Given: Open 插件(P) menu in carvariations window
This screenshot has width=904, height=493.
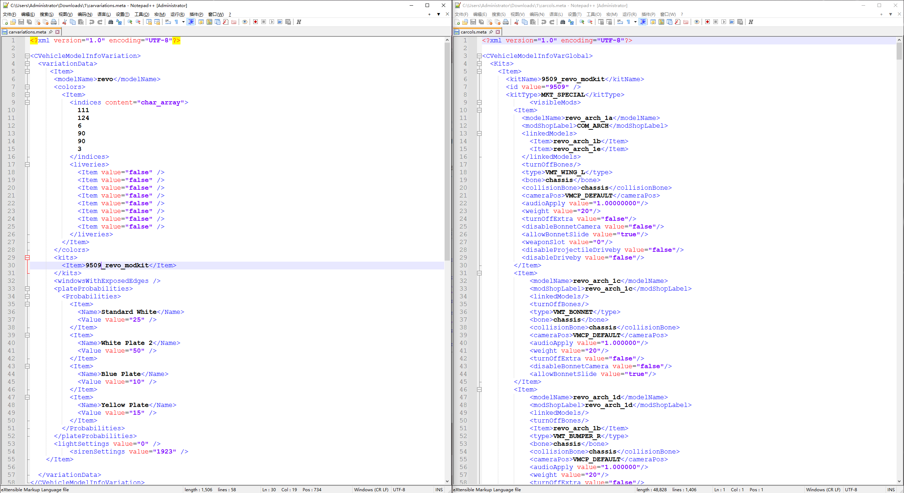Looking at the screenshot, I should point(196,14).
